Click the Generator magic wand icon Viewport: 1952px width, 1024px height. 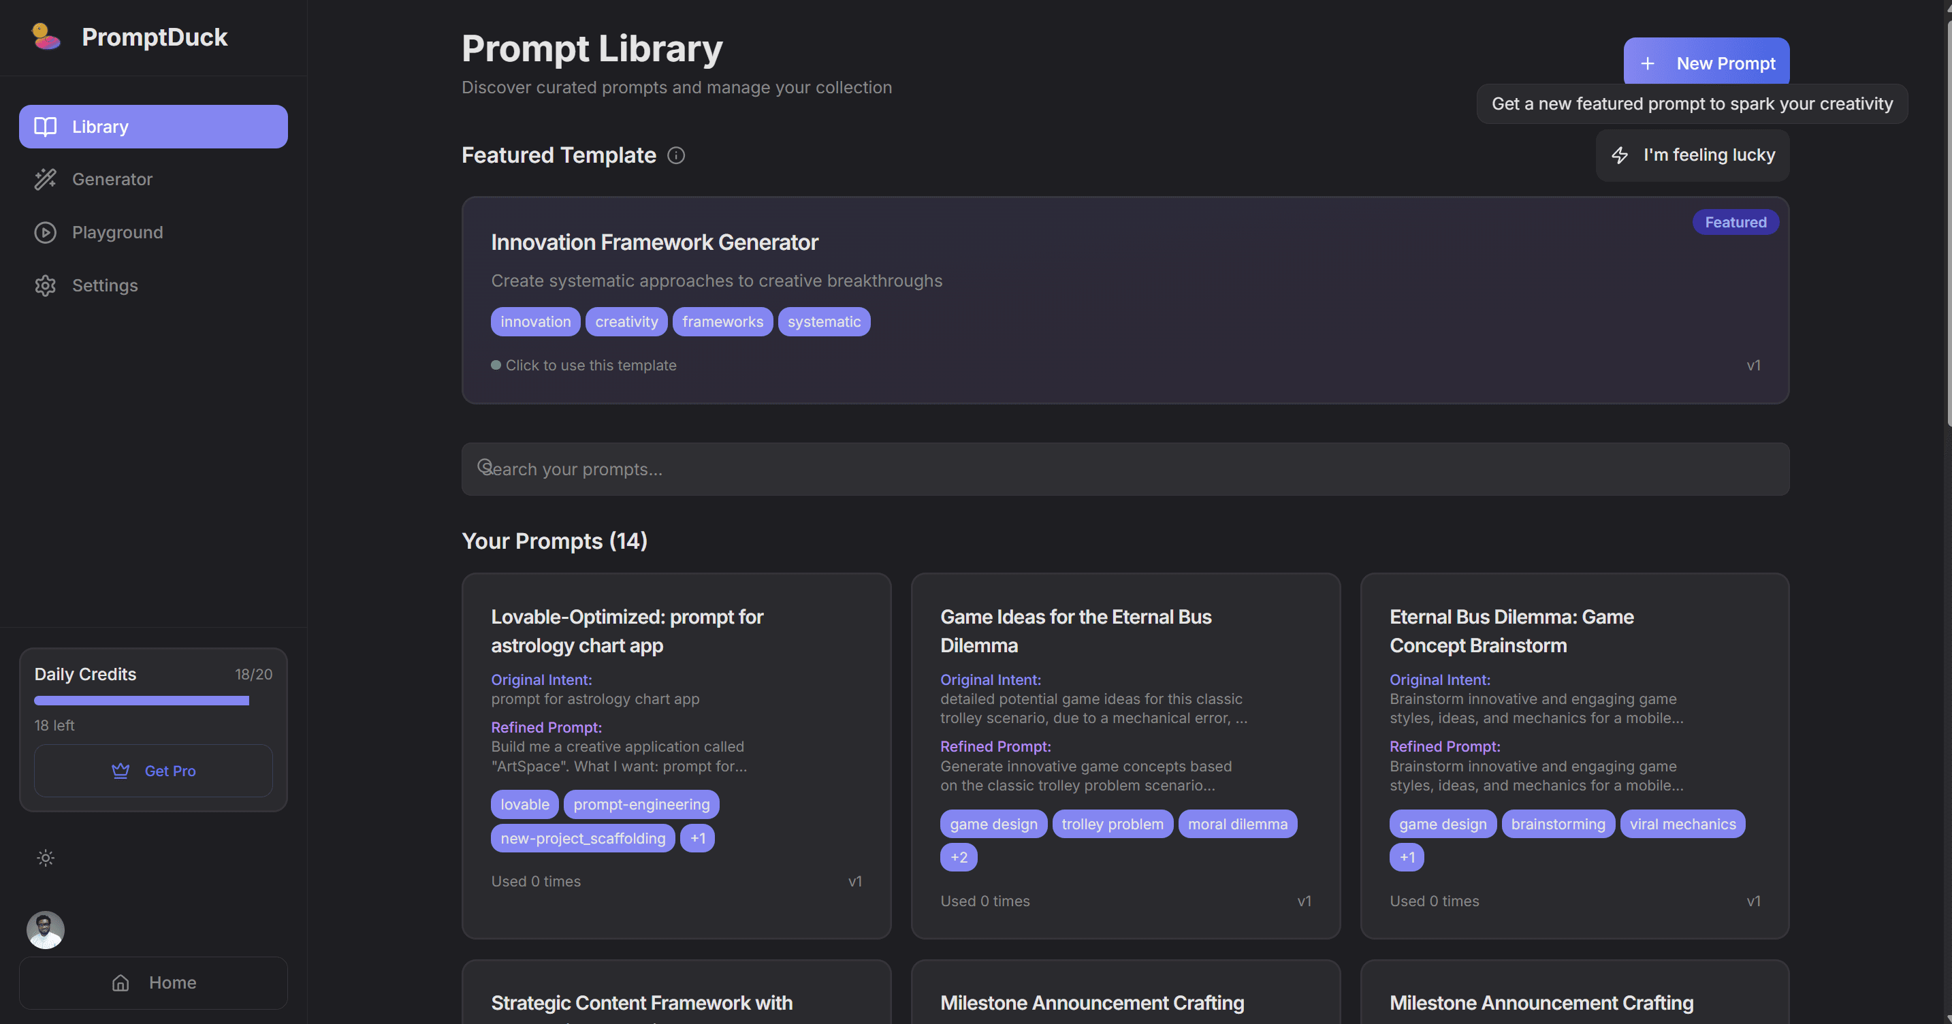(46, 179)
